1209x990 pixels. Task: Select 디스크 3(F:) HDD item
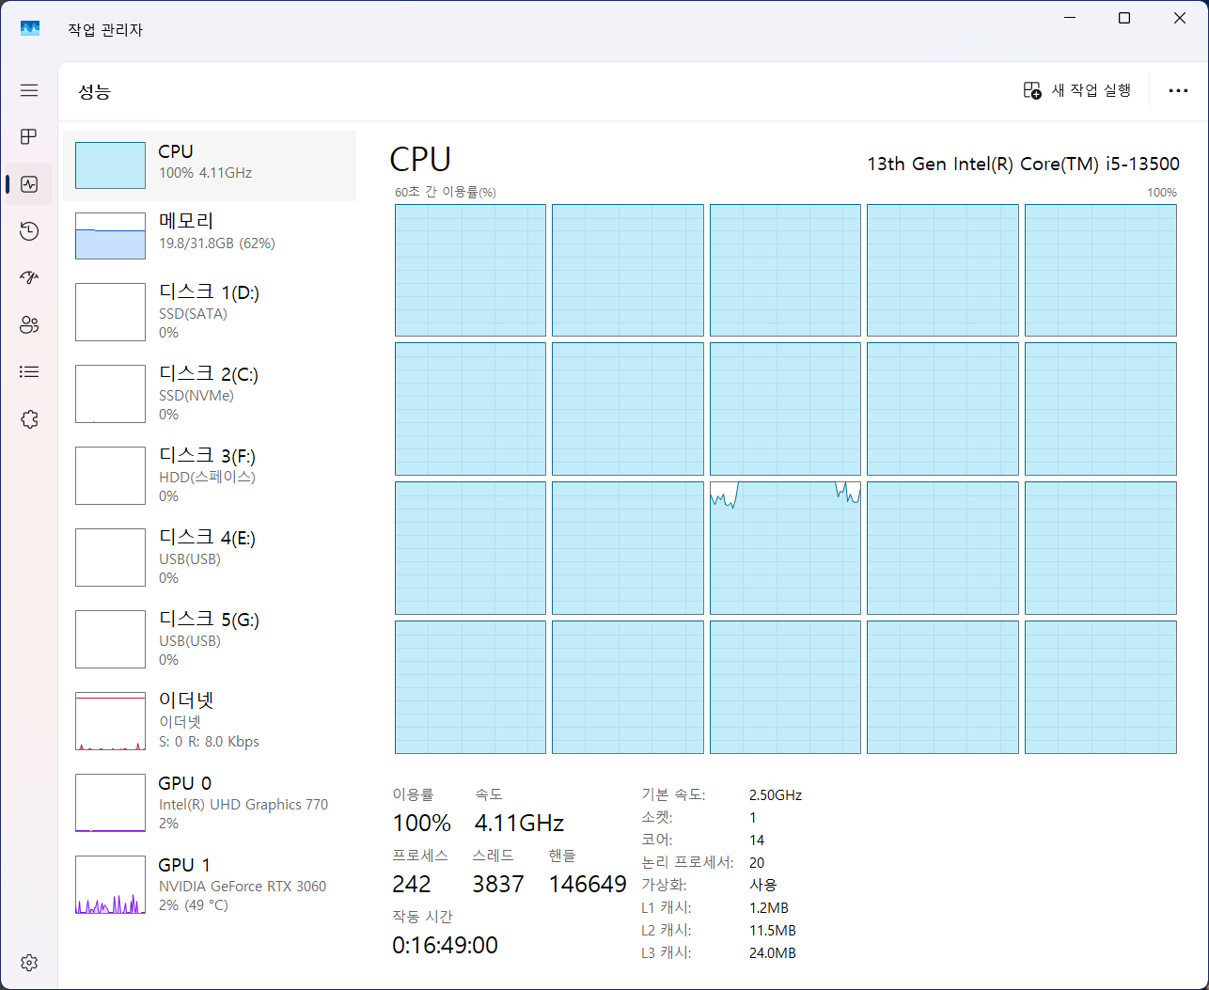tap(210, 476)
